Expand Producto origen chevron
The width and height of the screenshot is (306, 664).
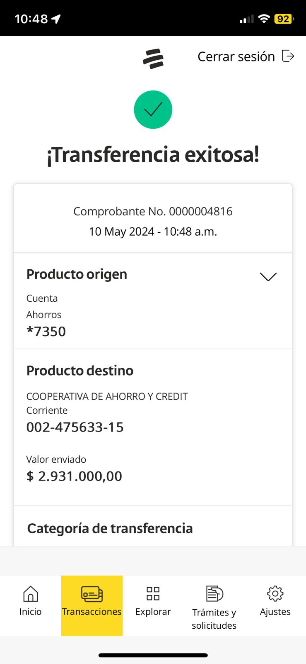click(268, 276)
